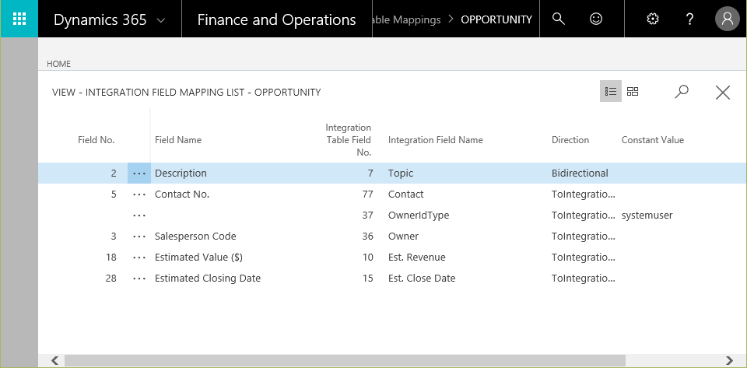Click the horizontal scrollbar right arrow
Viewport: 747px width, 368px height.
[x=729, y=360]
